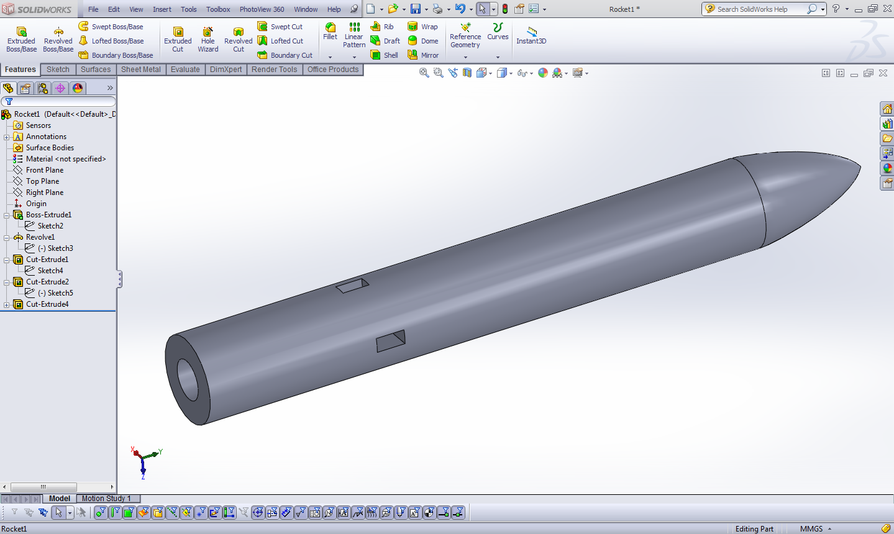
Task: Select the Revolved Cut tool
Action: 239,40
